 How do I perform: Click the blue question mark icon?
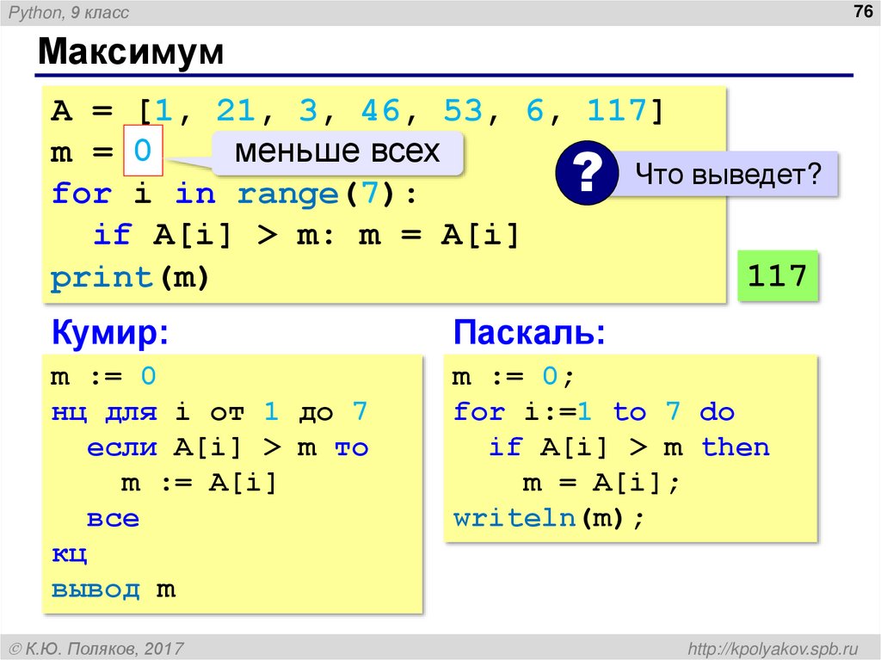click(x=586, y=170)
